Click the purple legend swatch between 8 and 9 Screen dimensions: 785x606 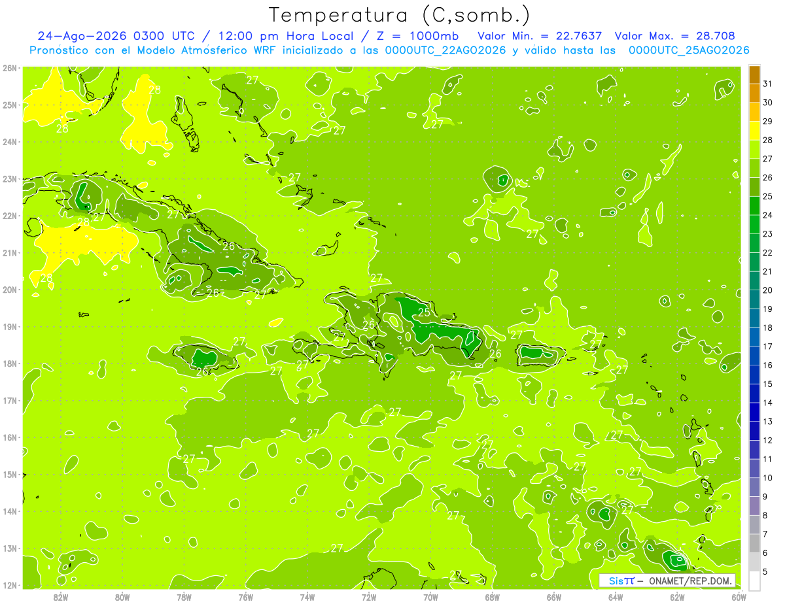[754, 506]
